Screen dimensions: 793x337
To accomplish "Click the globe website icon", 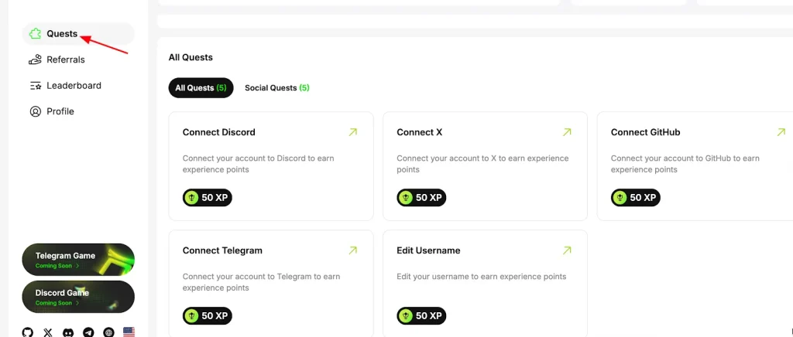I will tap(108, 332).
